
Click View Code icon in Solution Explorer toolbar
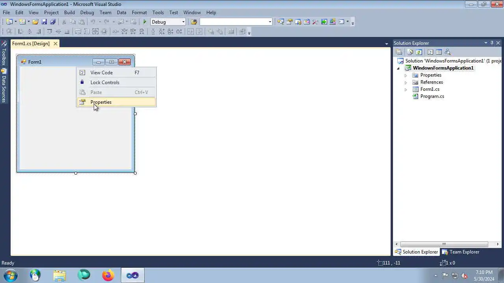(430, 52)
